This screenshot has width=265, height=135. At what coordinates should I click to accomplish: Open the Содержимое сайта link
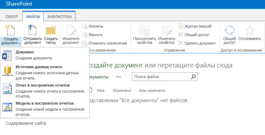(26, 123)
